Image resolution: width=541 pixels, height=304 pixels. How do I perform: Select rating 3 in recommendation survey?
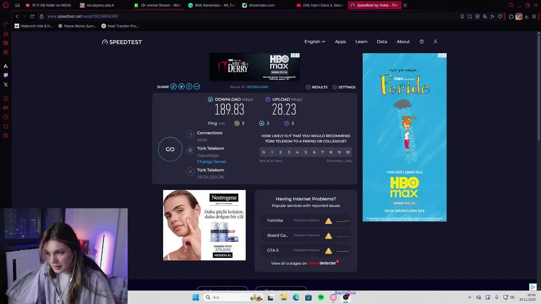(x=289, y=152)
